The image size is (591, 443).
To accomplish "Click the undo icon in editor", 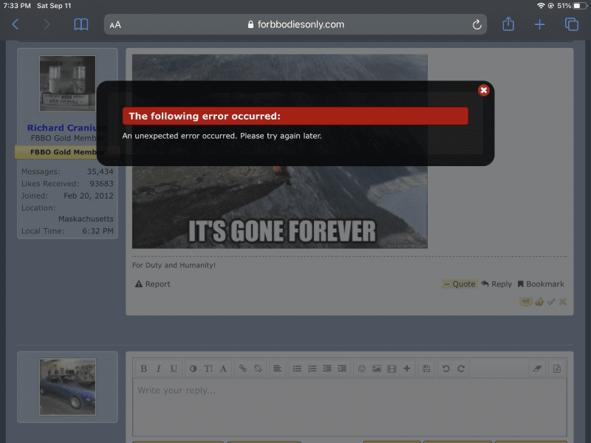I will tap(445, 368).
